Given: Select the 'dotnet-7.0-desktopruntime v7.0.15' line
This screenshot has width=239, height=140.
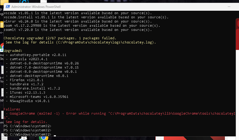Looking at the screenshot, I should [42, 68].
